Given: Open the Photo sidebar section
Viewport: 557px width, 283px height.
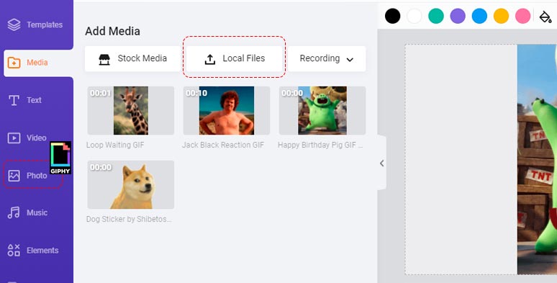Looking at the screenshot, I should (x=28, y=175).
